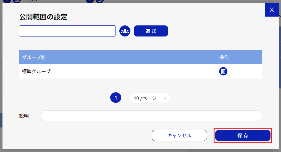The image size is (281, 152).
Task: Save settings with the 保存 button
Action: (x=243, y=135)
